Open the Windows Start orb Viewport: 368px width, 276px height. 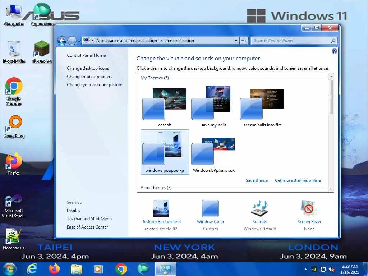tap(10, 269)
